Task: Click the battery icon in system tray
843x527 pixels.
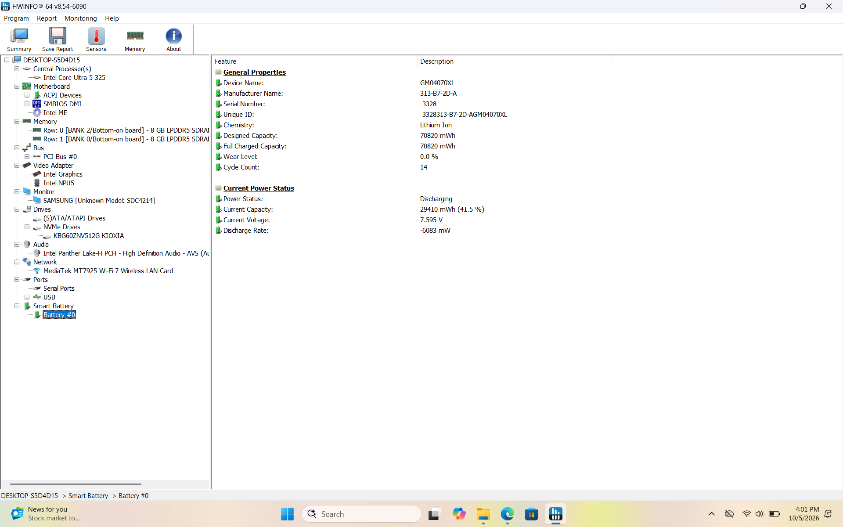Action: click(774, 514)
